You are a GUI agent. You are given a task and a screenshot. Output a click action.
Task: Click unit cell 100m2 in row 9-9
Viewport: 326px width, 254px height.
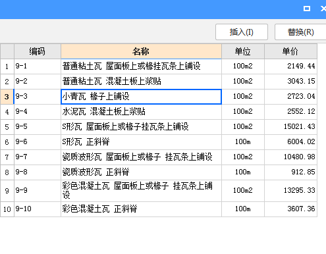243,191
